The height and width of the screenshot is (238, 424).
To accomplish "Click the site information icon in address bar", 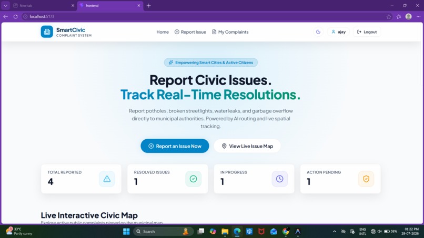I will [25, 16].
